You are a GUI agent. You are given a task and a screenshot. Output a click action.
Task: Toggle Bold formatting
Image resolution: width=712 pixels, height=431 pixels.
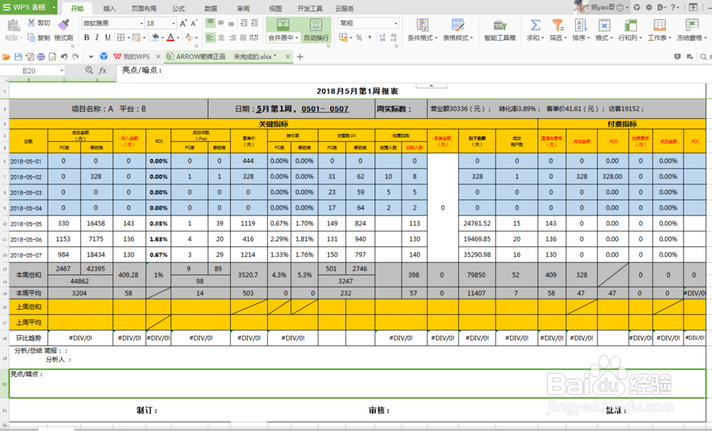pos(87,38)
